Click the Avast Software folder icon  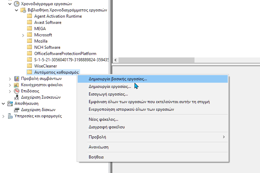click(29, 22)
